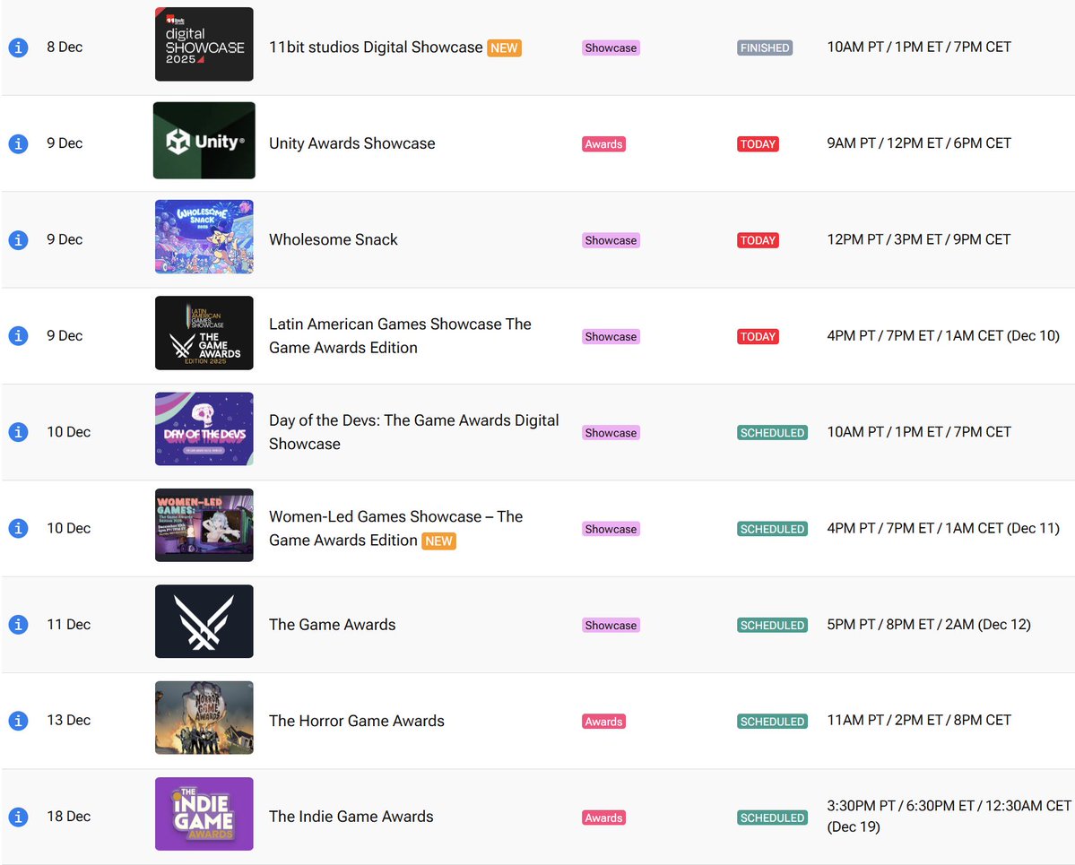Viewport: 1075px width, 865px height.
Task: Click The Indie Game Awards title
Action: tap(351, 817)
